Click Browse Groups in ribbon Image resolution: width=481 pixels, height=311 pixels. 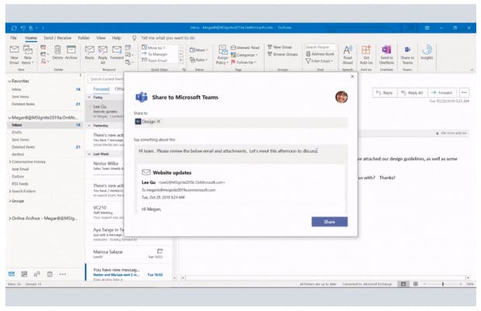point(282,54)
